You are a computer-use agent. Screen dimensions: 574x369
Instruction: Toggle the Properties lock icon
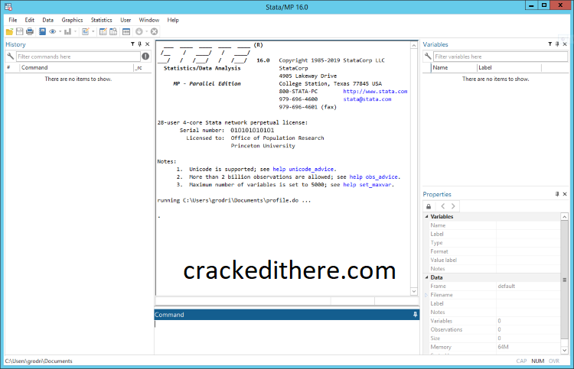click(x=429, y=206)
